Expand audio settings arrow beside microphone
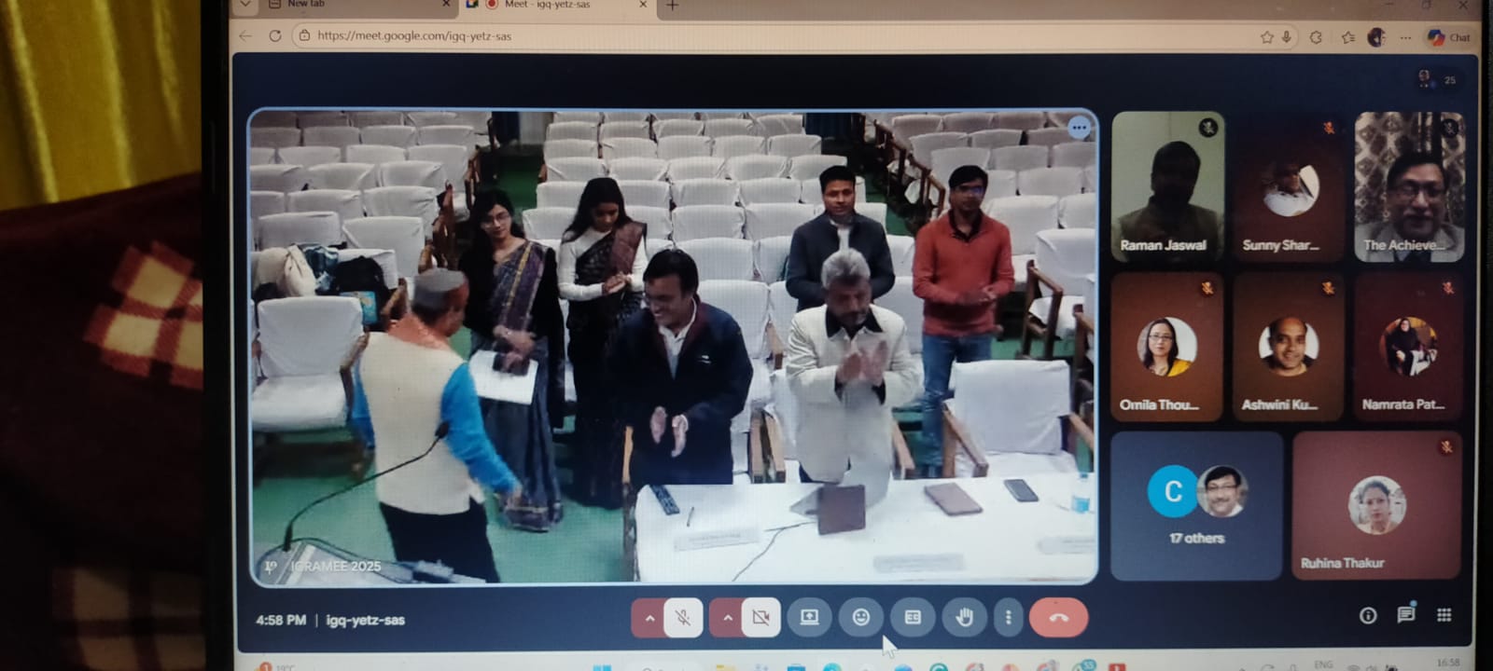This screenshot has width=1493, height=671. [x=649, y=617]
